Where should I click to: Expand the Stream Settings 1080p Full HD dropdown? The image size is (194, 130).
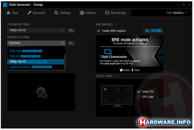click(36, 30)
